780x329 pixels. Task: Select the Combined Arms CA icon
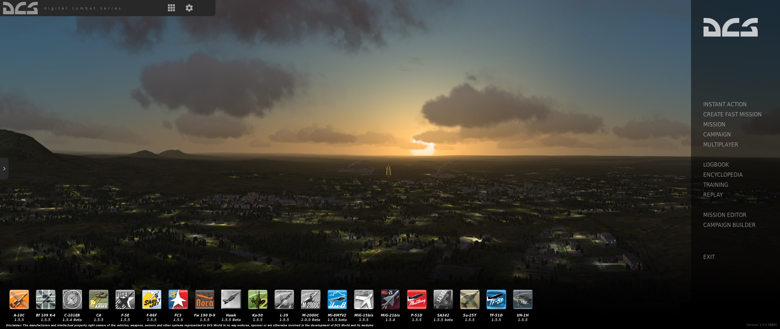click(99, 299)
